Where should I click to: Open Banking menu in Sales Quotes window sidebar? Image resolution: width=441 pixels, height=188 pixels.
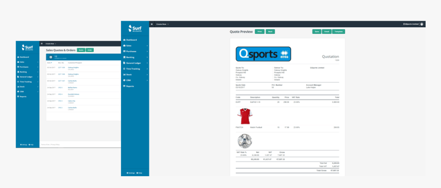(x=28, y=72)
